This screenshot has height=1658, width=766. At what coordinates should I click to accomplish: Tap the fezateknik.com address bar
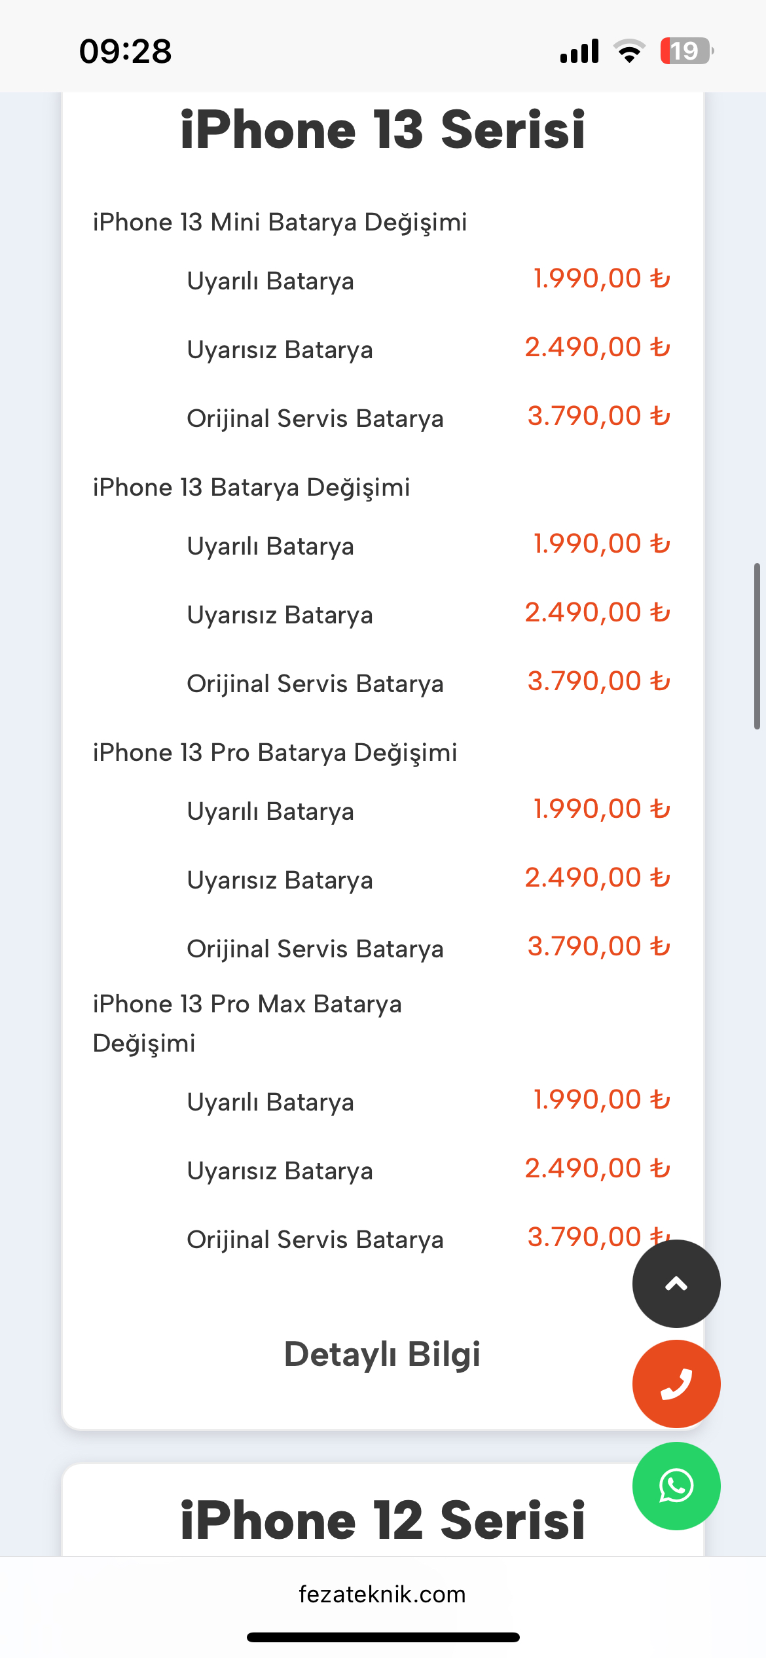coord(382,1594)
